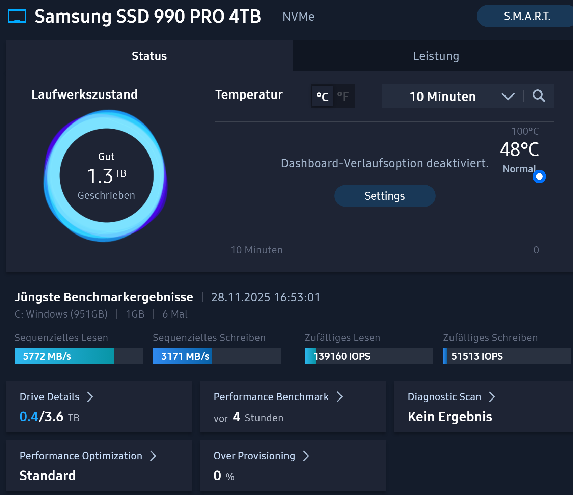Screen dimensions: 573x495
Task: Click the 0.4/3.6 TB capacity value
Action: (x=50, y=417)
